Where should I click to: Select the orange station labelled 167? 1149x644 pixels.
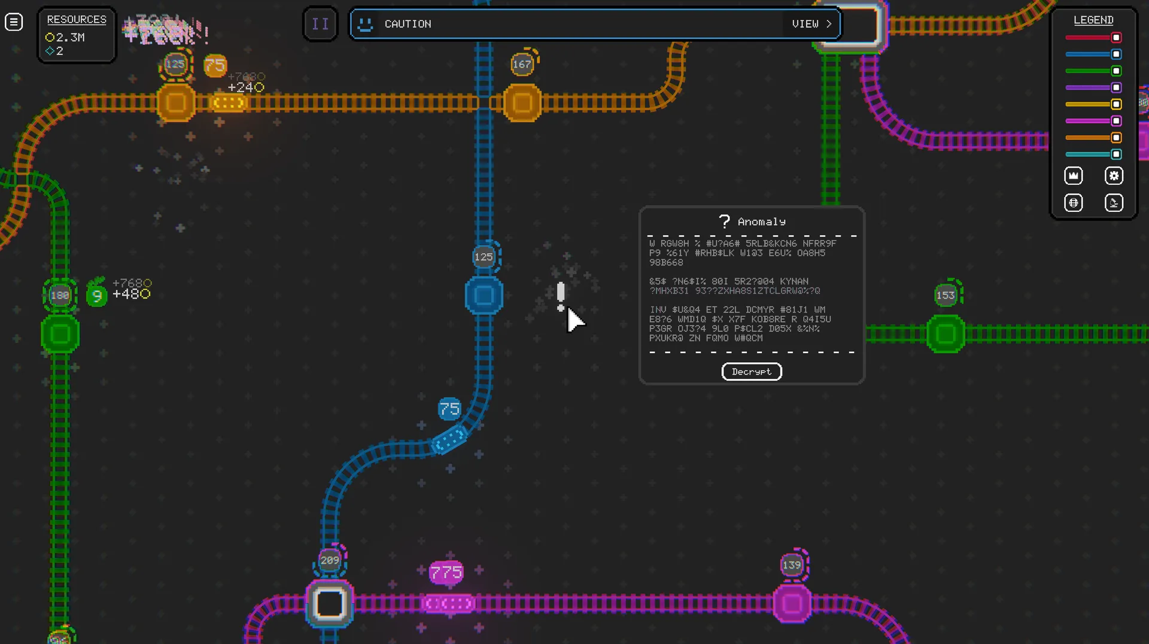[x=522, y=103]
